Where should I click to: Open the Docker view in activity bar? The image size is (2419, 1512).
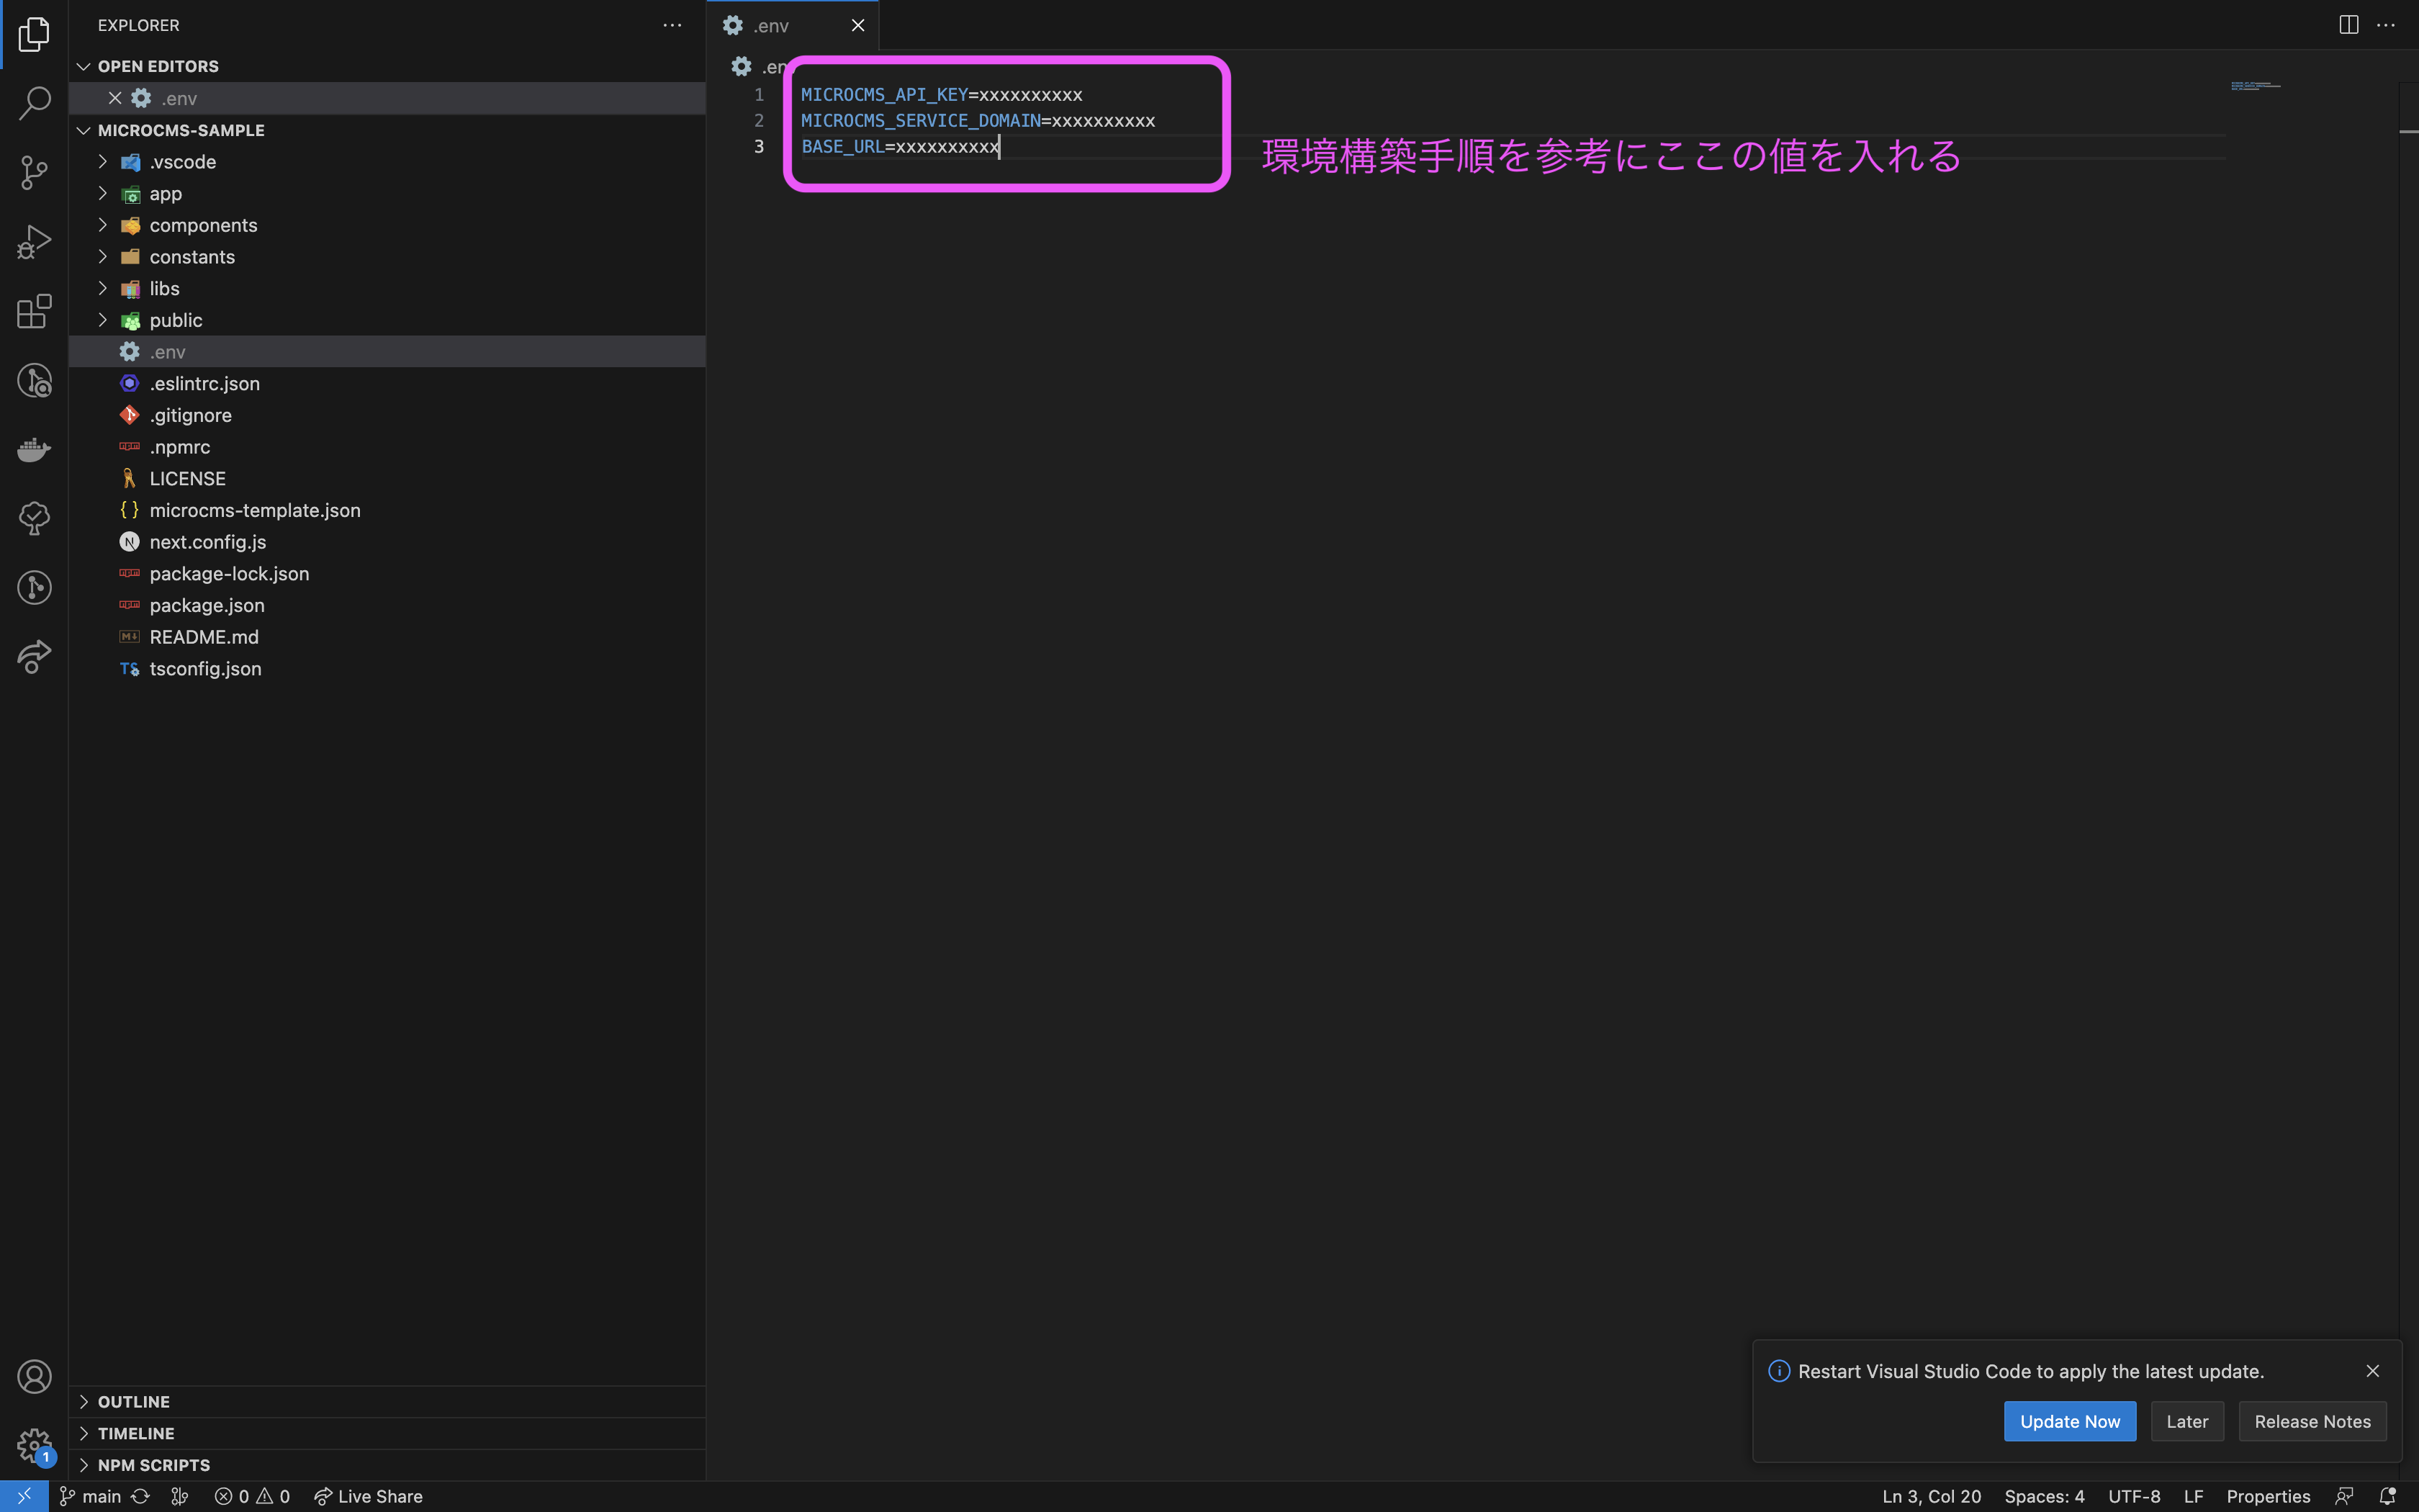coord(34,449)
